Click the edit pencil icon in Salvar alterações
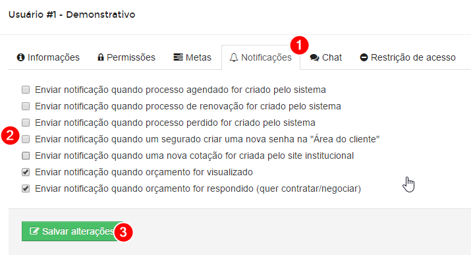The image size is (471, 255). click(34, 231)
